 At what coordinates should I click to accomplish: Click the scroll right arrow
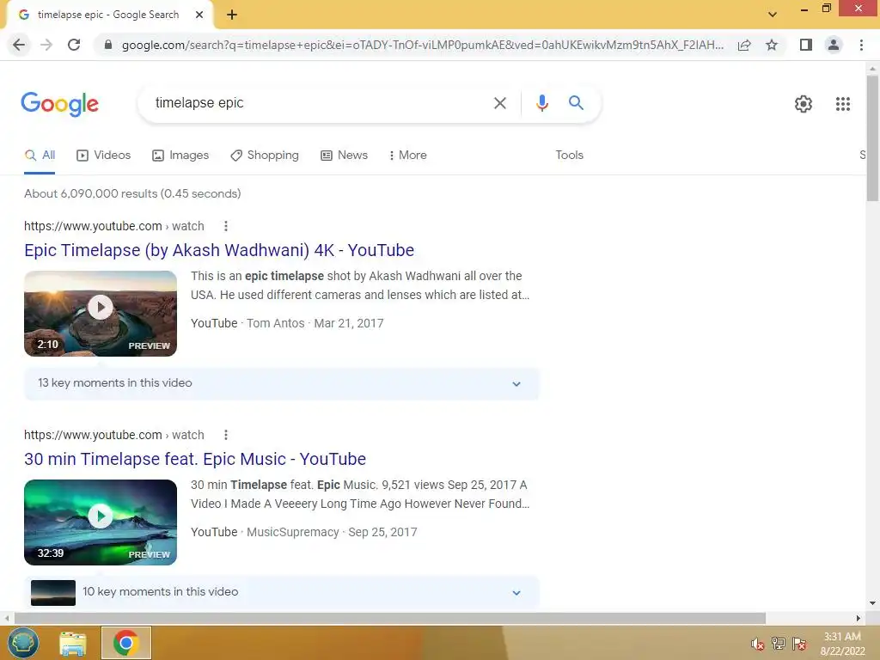[x=859, y=619]
